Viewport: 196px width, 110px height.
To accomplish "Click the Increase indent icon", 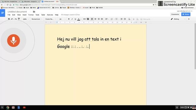I will pos(125,19).
